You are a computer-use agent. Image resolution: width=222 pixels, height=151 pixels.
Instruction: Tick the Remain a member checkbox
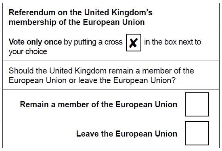point(197,104)
